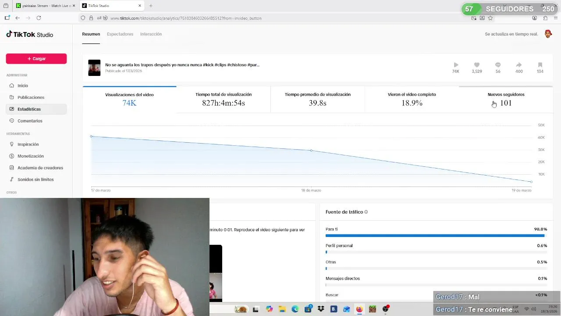The image size is (561, 316).
Task: Switch to the Espectadores tab
Action: [120, 34]
